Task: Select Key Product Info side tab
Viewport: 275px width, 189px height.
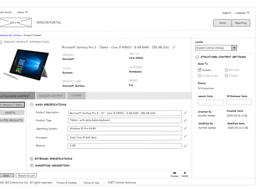Action: coord(12,105)
